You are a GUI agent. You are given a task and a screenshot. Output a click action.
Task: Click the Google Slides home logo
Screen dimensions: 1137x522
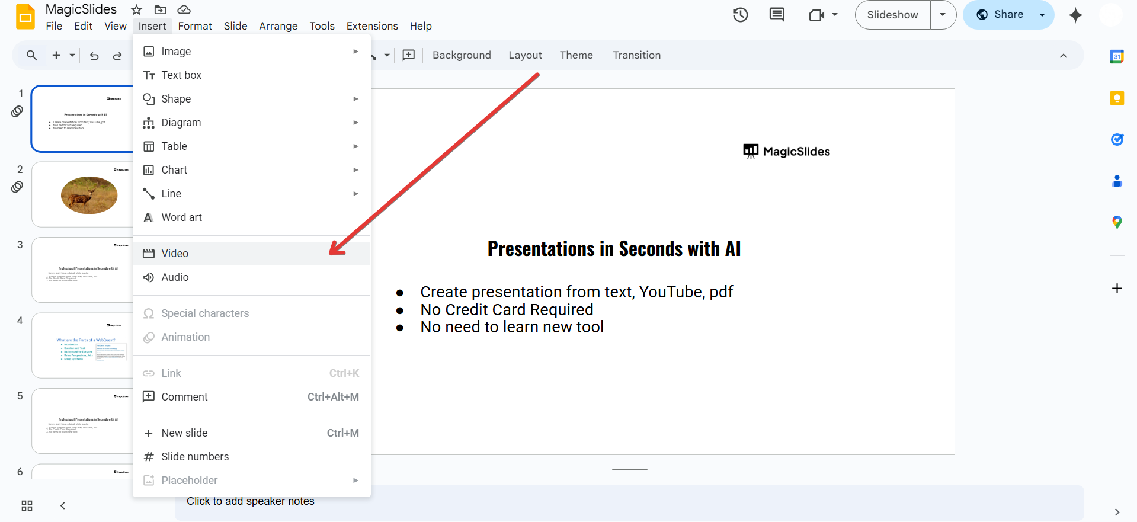tap(25, 17)
